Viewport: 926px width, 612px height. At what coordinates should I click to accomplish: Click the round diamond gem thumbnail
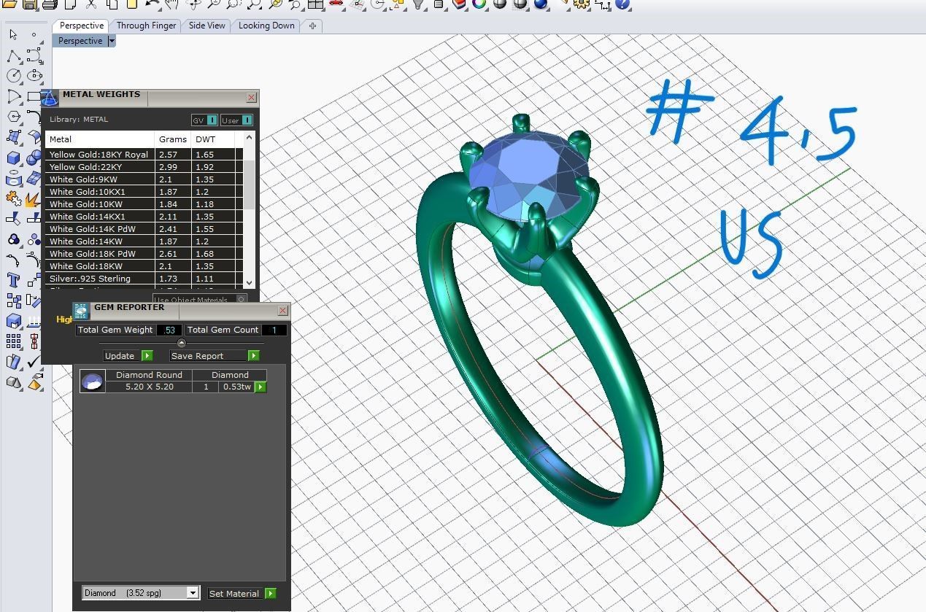click(92, 381)
